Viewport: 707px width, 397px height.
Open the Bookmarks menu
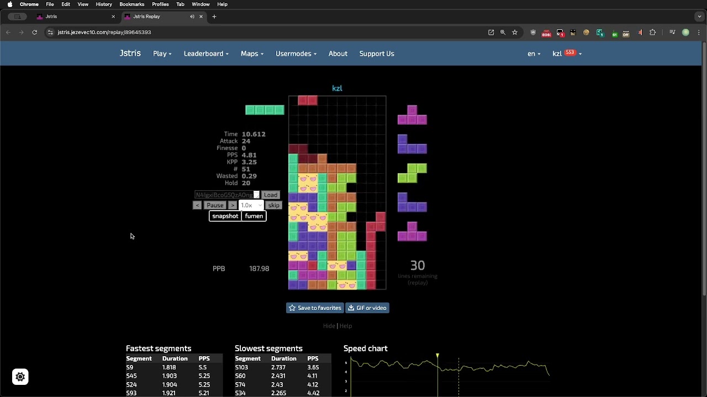coord(132,4)
